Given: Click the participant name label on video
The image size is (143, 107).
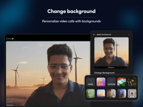Looking at the screenshot, I should click(x=10, y=105).
